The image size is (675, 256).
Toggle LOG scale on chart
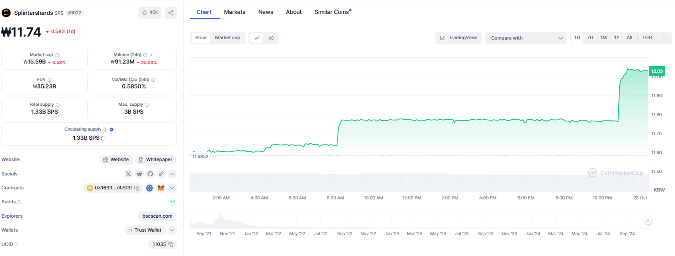click(647, 38)
